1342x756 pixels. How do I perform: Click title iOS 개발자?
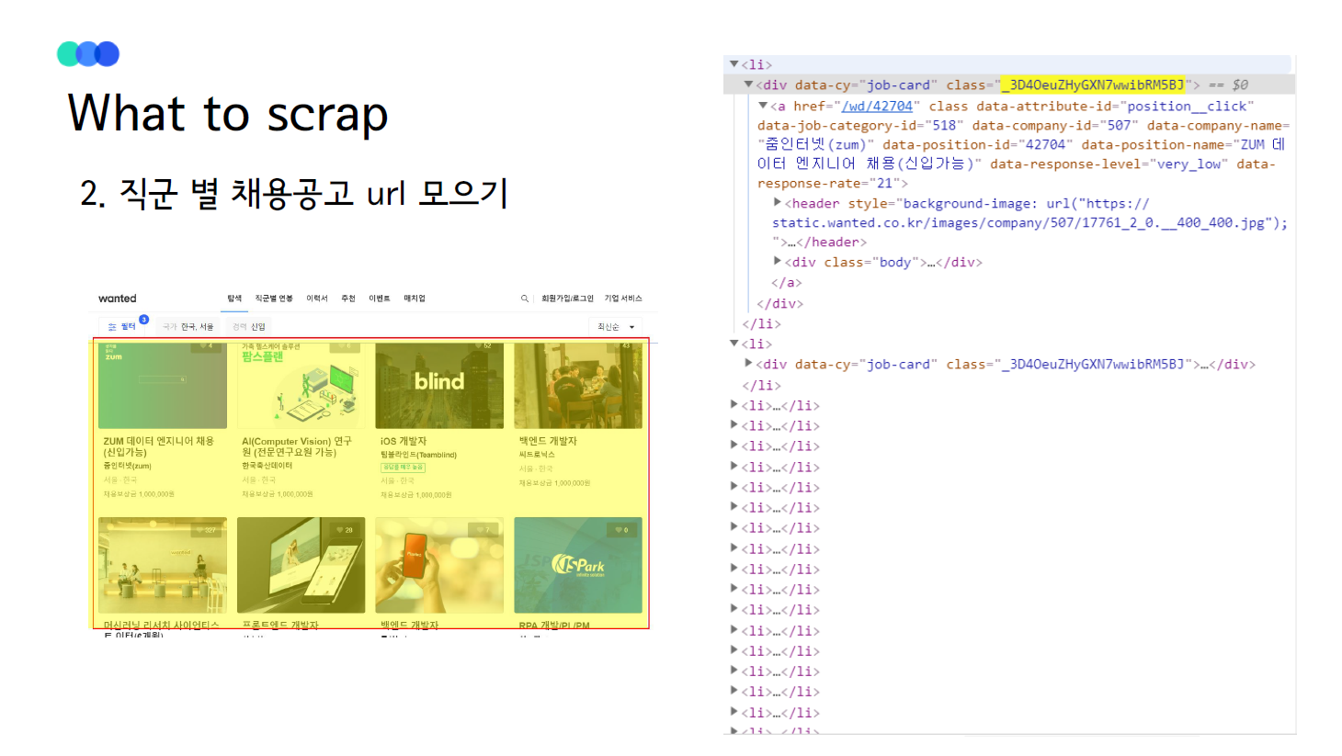[x=404, y=442]
